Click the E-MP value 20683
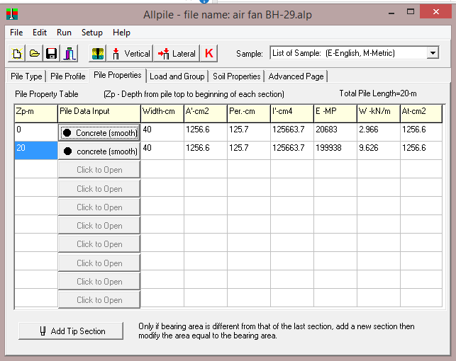456x361 pixels. 326,130
